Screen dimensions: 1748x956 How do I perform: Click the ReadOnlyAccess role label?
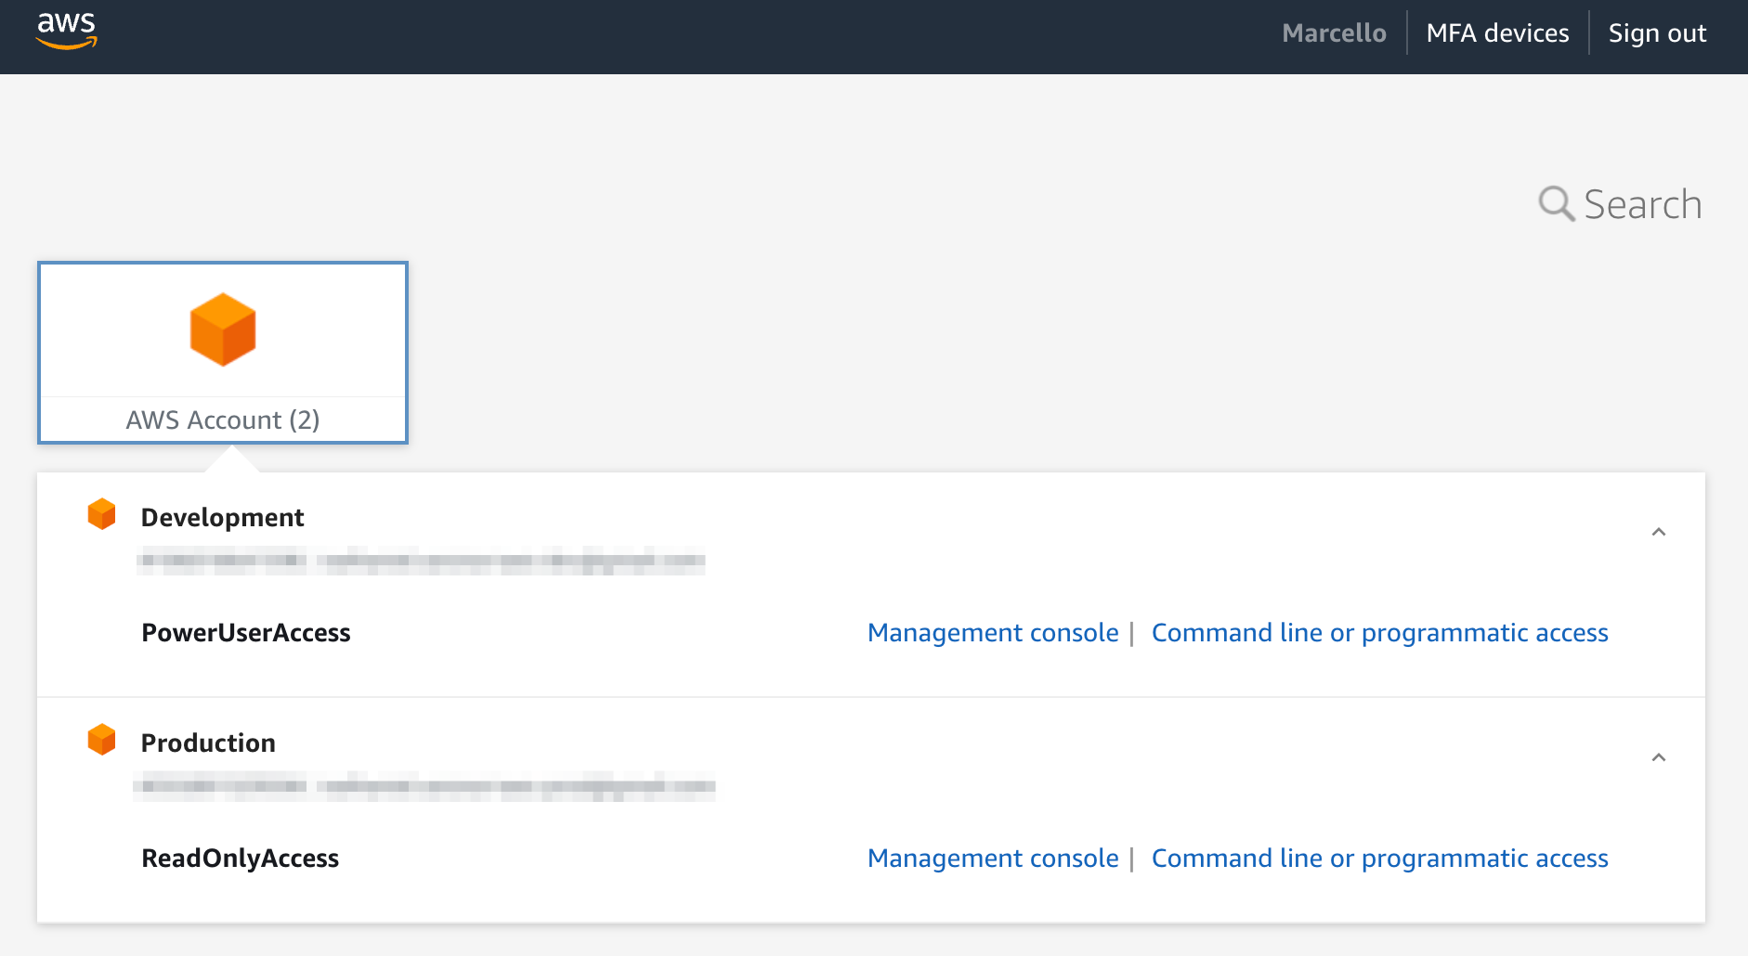240,859
